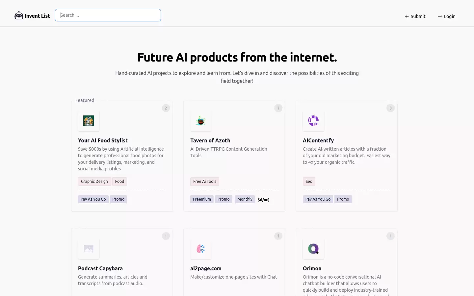This screenshot has width=474, height=296.
Task: Open the ai2page.com brain icon
Action: (201, 249)
